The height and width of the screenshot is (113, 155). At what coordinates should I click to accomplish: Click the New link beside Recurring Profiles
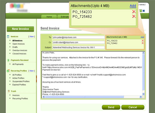(32, 71)
